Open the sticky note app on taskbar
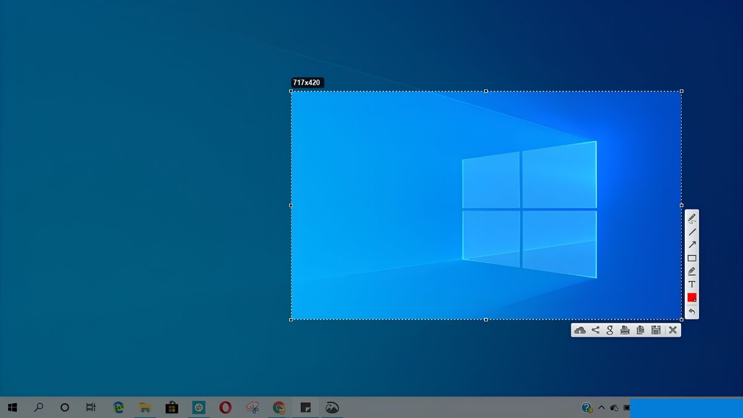Viewport: 743px width, 418px height. [x=305, y=407]
